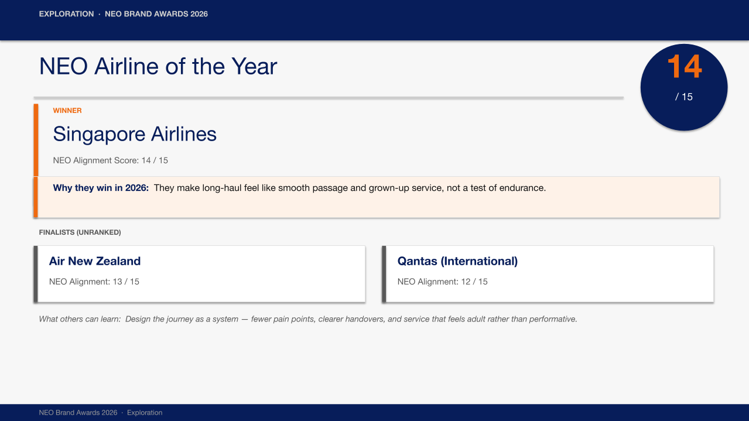
Task: Click the gray divider line under title
Action: pyautogui.click(x=329, y=98)
